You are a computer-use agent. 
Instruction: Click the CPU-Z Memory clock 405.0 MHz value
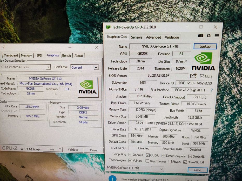[x=32, y=116]
